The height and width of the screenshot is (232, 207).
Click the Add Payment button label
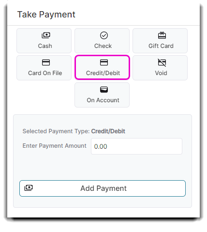(103, 188)
